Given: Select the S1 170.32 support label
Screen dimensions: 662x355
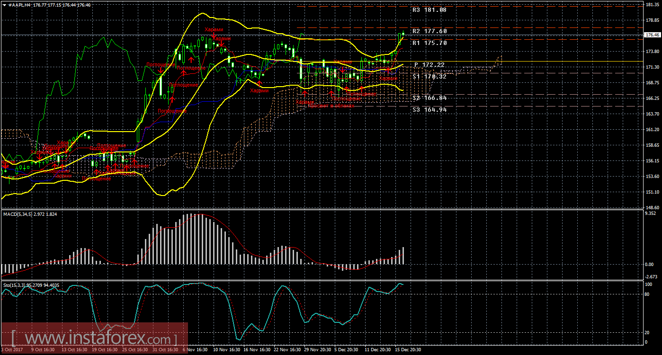Looking at the screenshot, I should (x=429, y=77).
